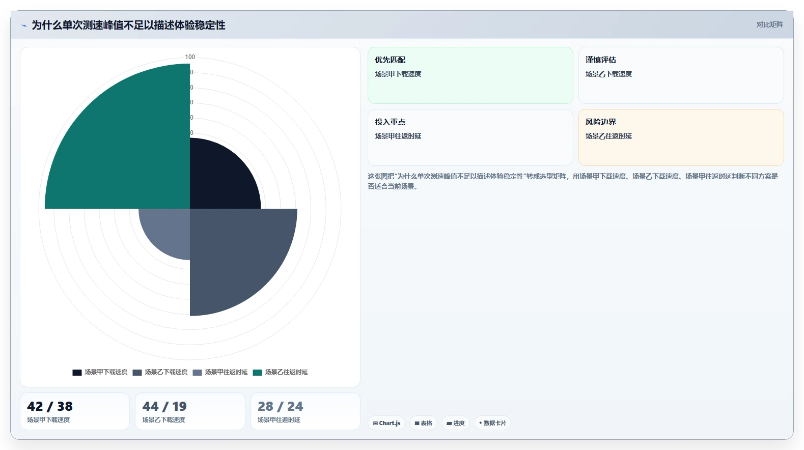
Task: Click the small blue icon beside the page title
Action: tap(24, 25)
